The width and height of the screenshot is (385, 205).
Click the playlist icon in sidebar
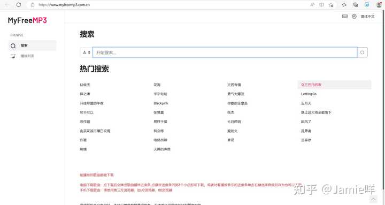[13, 56]
